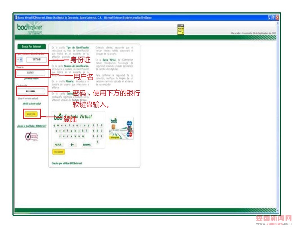Tap the number 7 key on the virtual keypad
294x228 pixels.
click(x=98, y=142)
